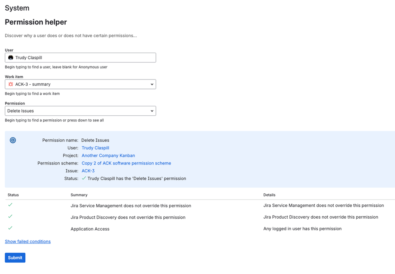Expand the Work item dropdown arrow
Screen dimensions: 395x274
pyautogui.click(x=152, y=84)
